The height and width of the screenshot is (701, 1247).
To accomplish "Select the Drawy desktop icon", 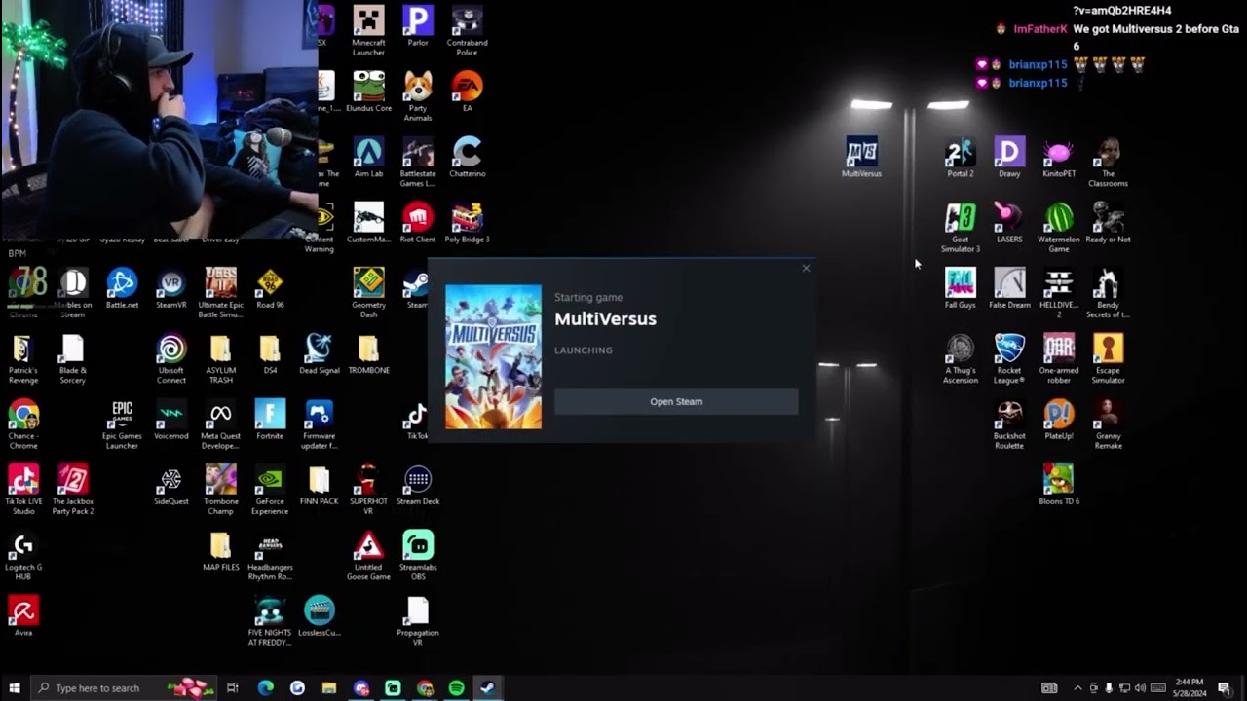I will [1009, 157].
